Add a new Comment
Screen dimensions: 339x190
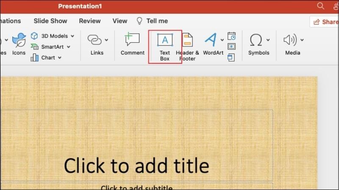pyautogui.click(x=133, y=44)
